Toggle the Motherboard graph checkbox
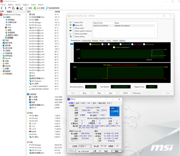The width and height of the screenshot is (180, 156). point(90,44)
